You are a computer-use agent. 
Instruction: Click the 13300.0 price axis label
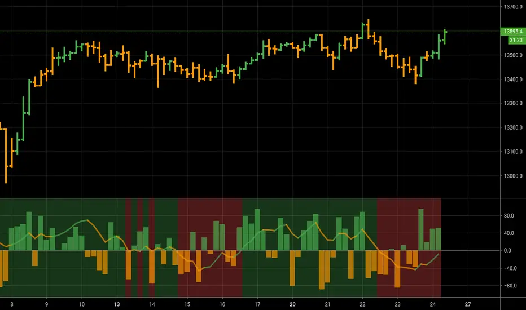coord(513,103)
